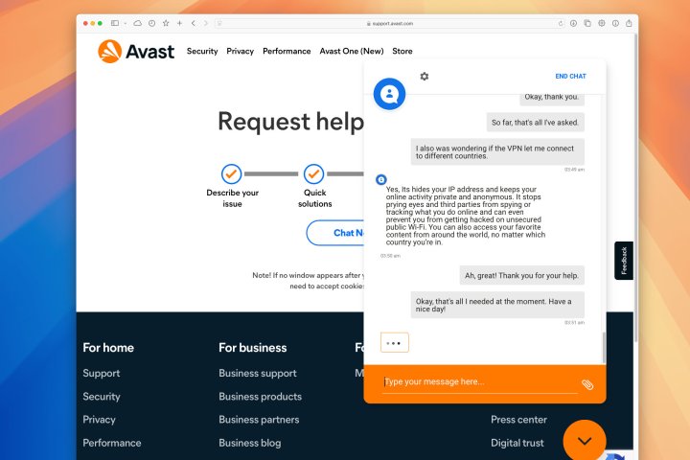This screenshot has height=460, width=690.
Task: Click the Safari sidebar icon
Action: pos(114,22)
